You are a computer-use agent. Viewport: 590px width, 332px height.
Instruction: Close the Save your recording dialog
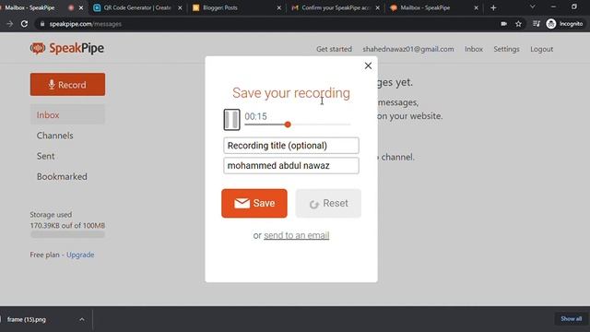[x=368, y=65]
